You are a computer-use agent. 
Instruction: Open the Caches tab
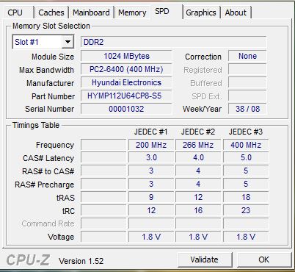[51, 12]
